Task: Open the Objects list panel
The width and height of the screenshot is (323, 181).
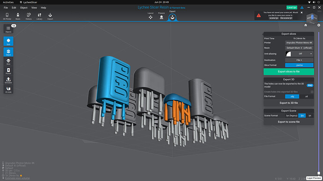Action: pyautogui.click(x=8, y=29)
